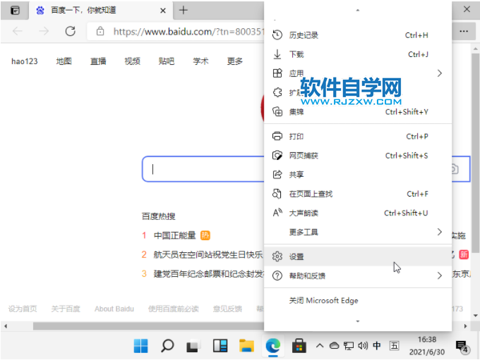Click the horizontal scrollbar thumb
This screenshot has height=360, width=480.
(x=148, y=326)
